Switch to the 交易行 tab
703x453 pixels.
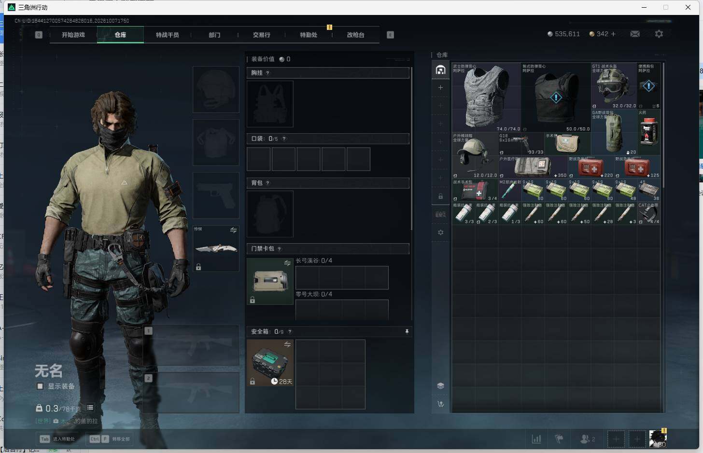coord(262,35)
